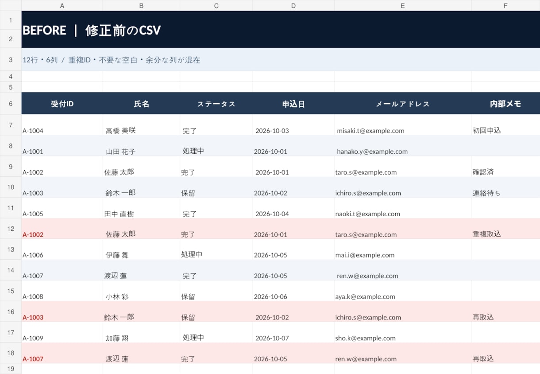
Task: Click 処理中 status in 山田 花子 row
Action: tap(193, 151)
